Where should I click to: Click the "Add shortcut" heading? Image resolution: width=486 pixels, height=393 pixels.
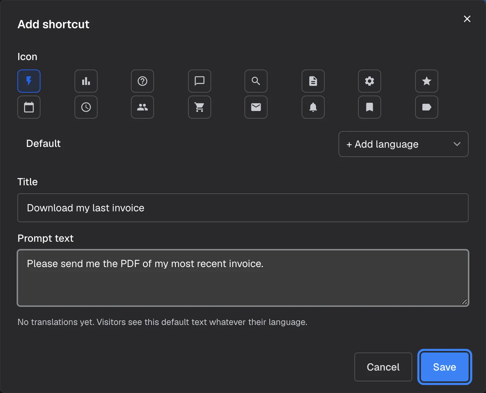point(54,24)
